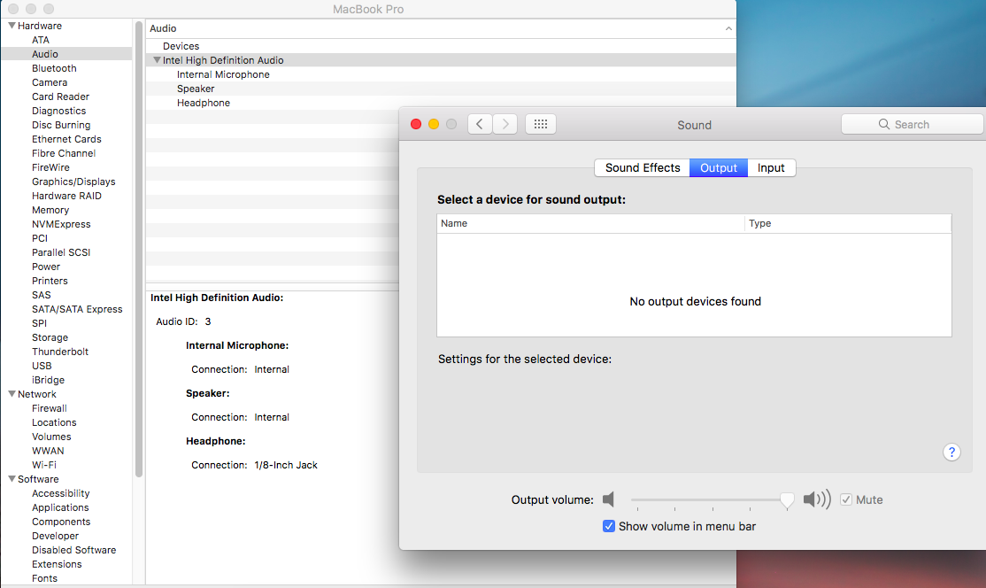The image size is (986, 588).
Task: Switch to the Sound Effects tab
Action: coord(643,167)
